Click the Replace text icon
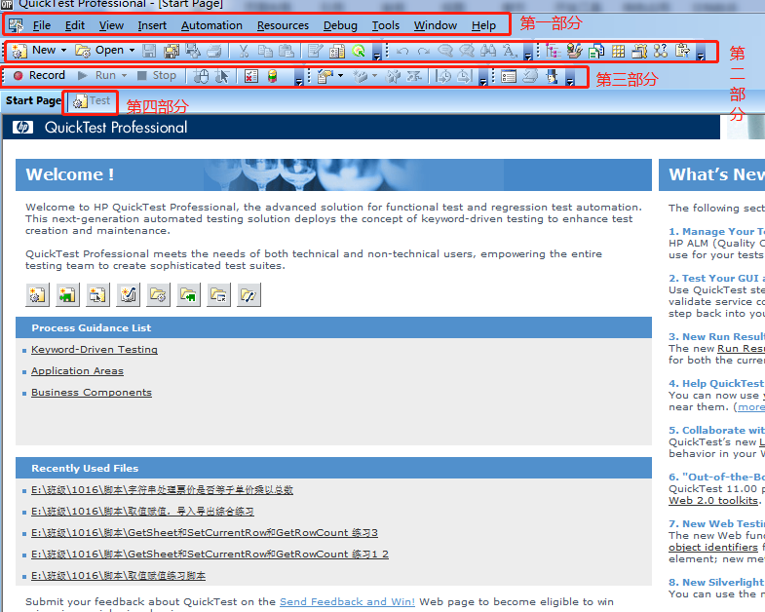Viewport: 765px width, 612px height. click(x=510, y=51)
